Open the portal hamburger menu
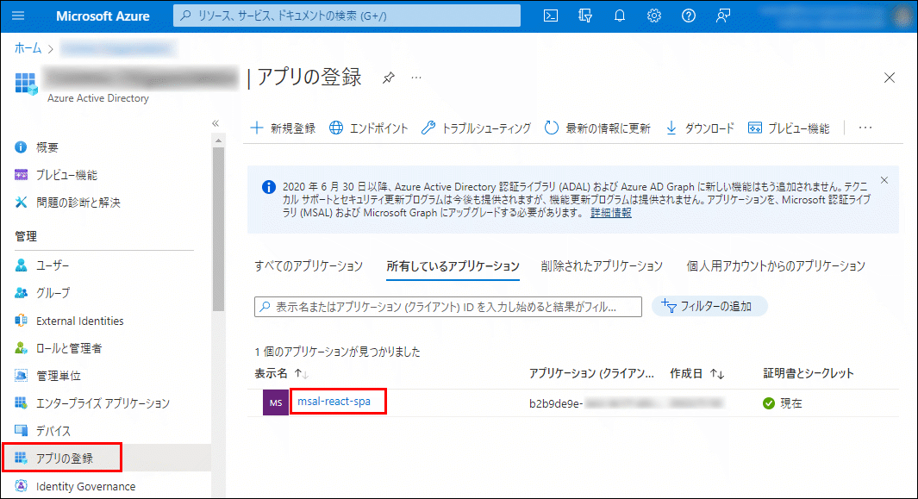918x499 pixels. [x=18, y=16]
